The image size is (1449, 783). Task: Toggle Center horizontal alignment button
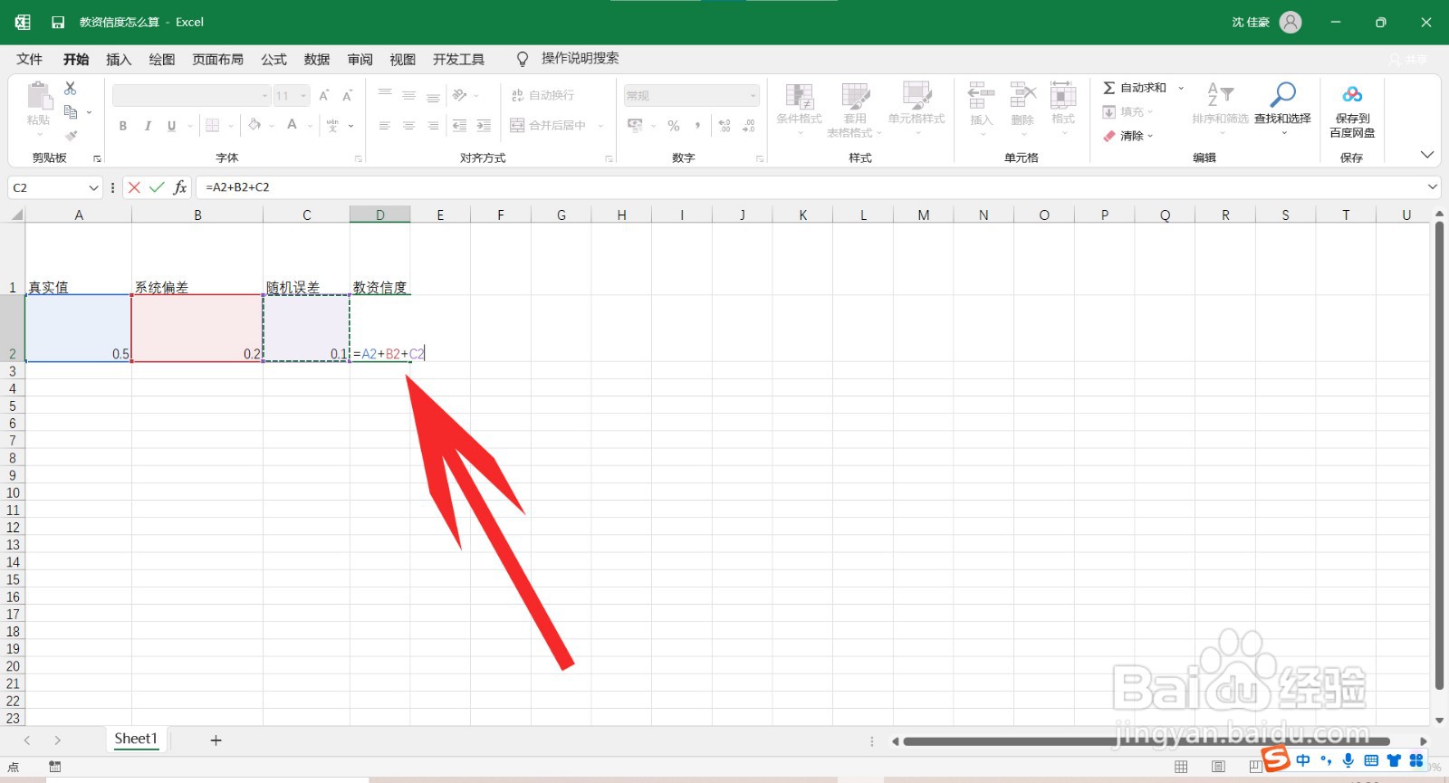pyautogui.click(x=409, y=126)
